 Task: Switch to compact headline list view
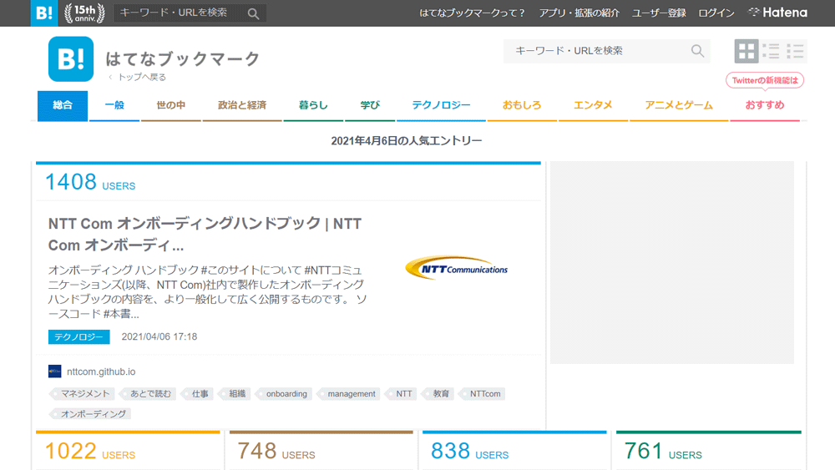pos(795,51)
